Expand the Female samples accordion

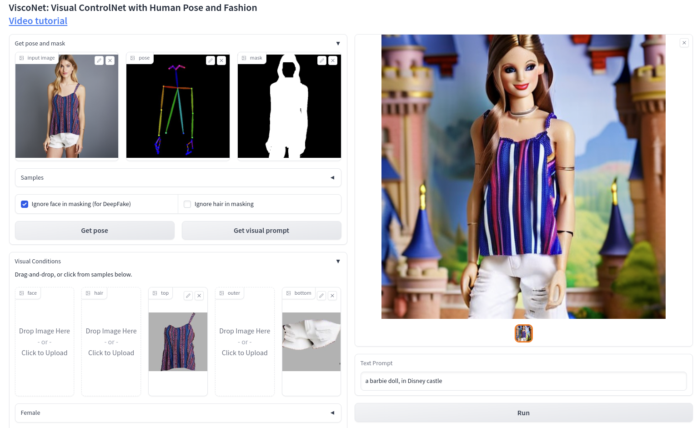[332, 413]
